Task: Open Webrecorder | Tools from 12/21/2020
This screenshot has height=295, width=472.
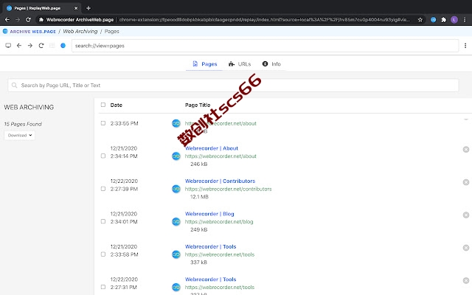Action: (210, 246)
